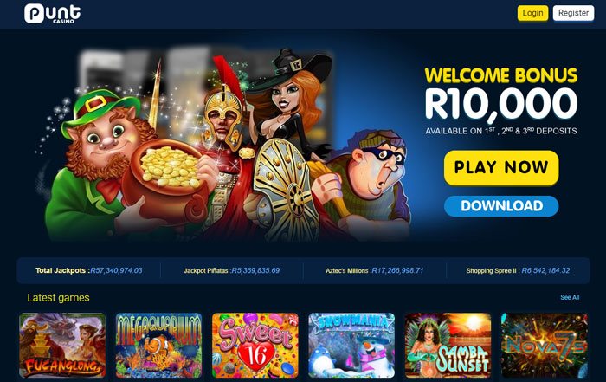
Task: Click the blue Download button
Action: click(501, 205)
